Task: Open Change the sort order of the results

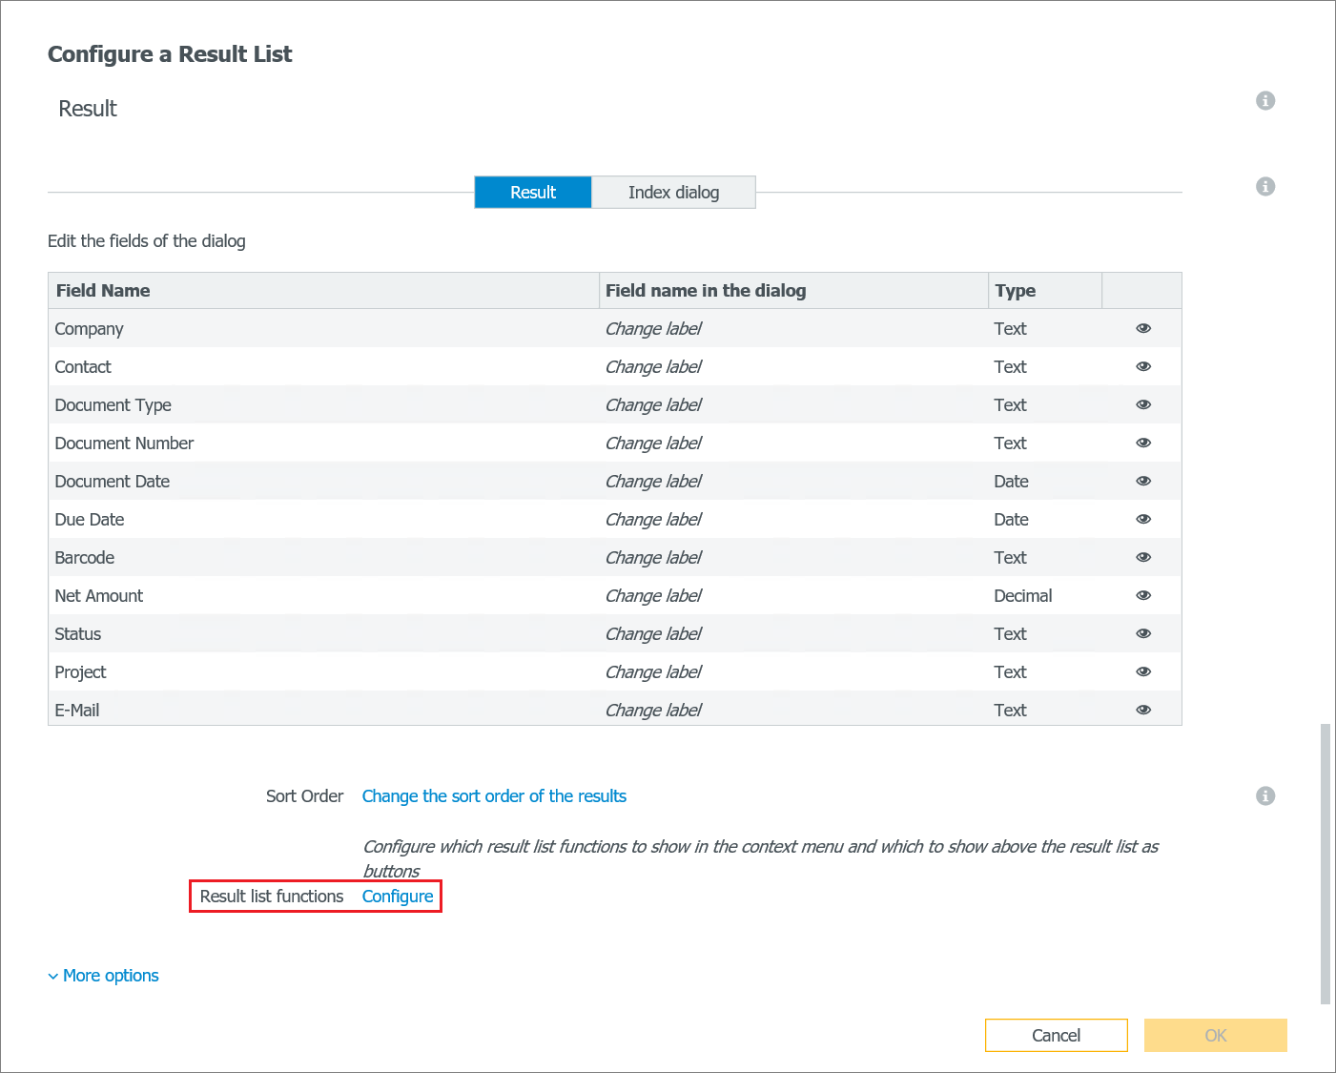Action: click(494, 795)
